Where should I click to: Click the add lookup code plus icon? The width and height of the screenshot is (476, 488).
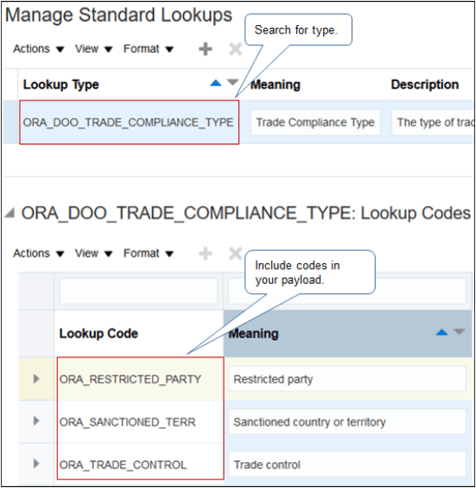(206, 254)
